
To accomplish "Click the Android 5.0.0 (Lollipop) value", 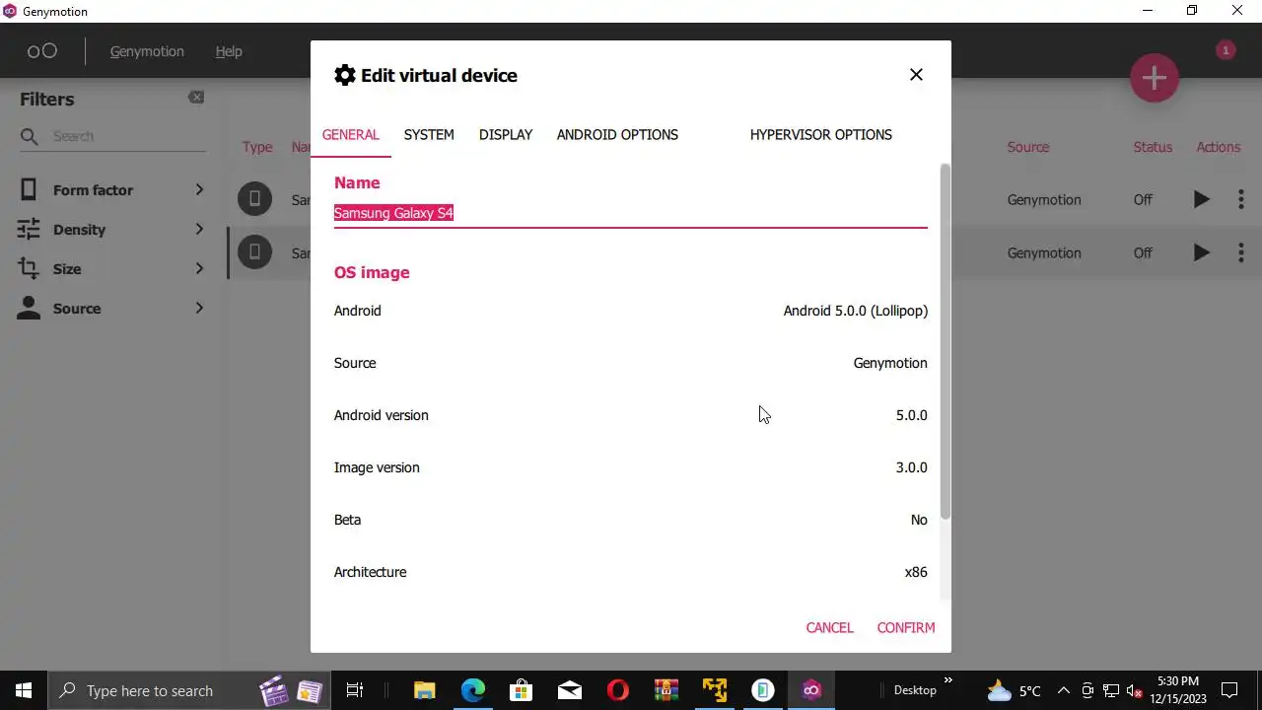I will (x=855, y=311).
